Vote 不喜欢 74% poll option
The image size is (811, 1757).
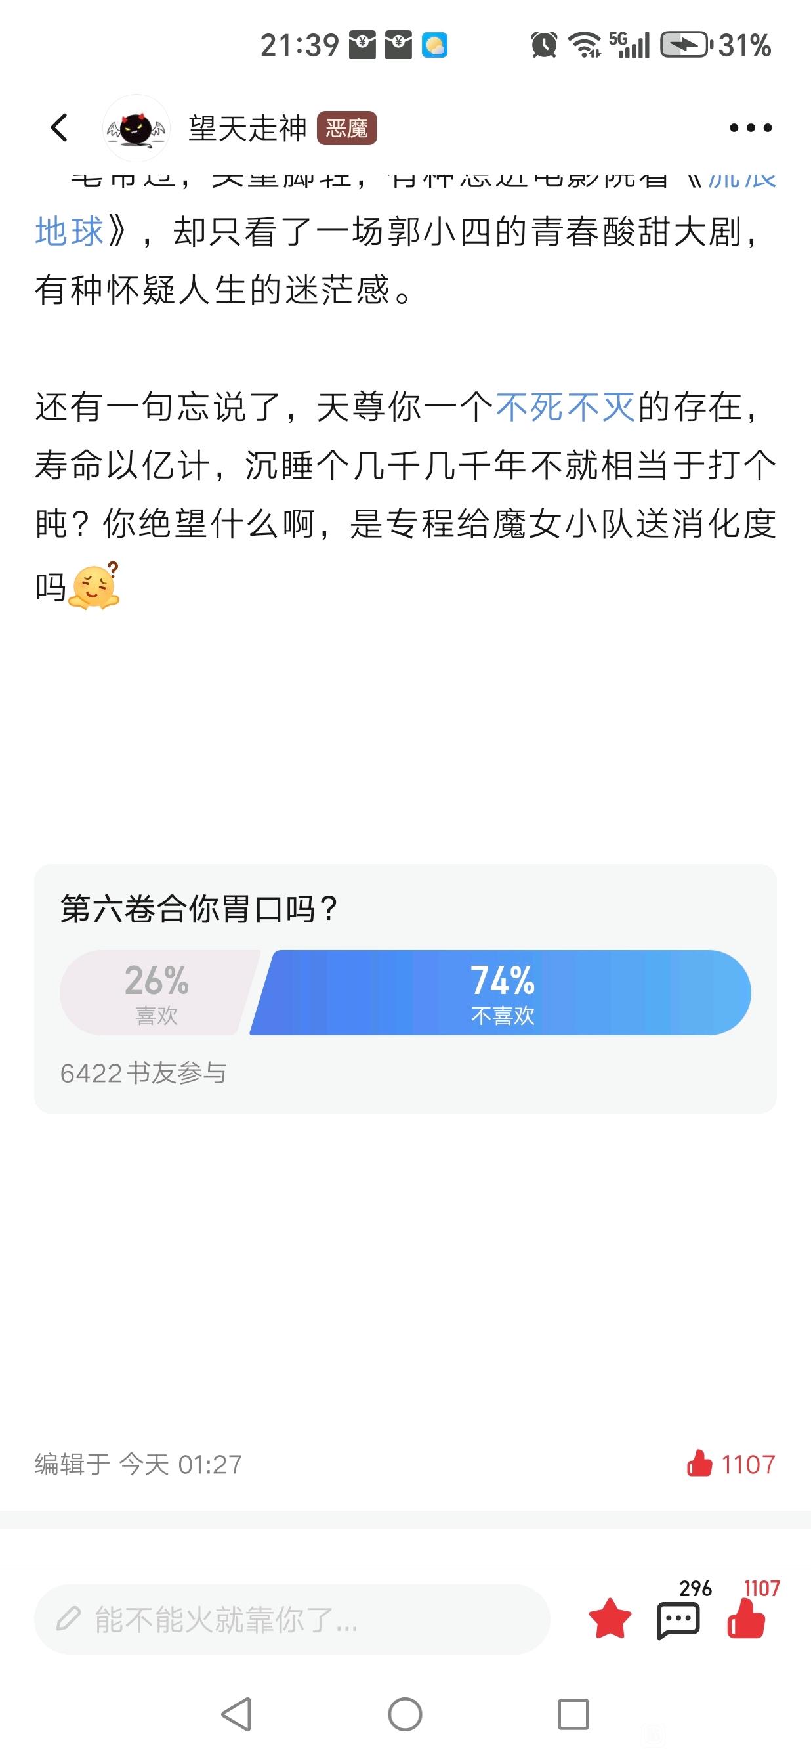501,992
